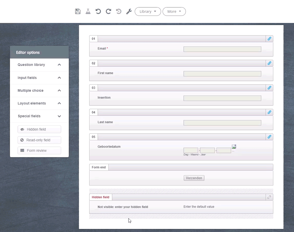Click link icon on question 02
This screenshot has height=232, width=294.
coord(269,63)
